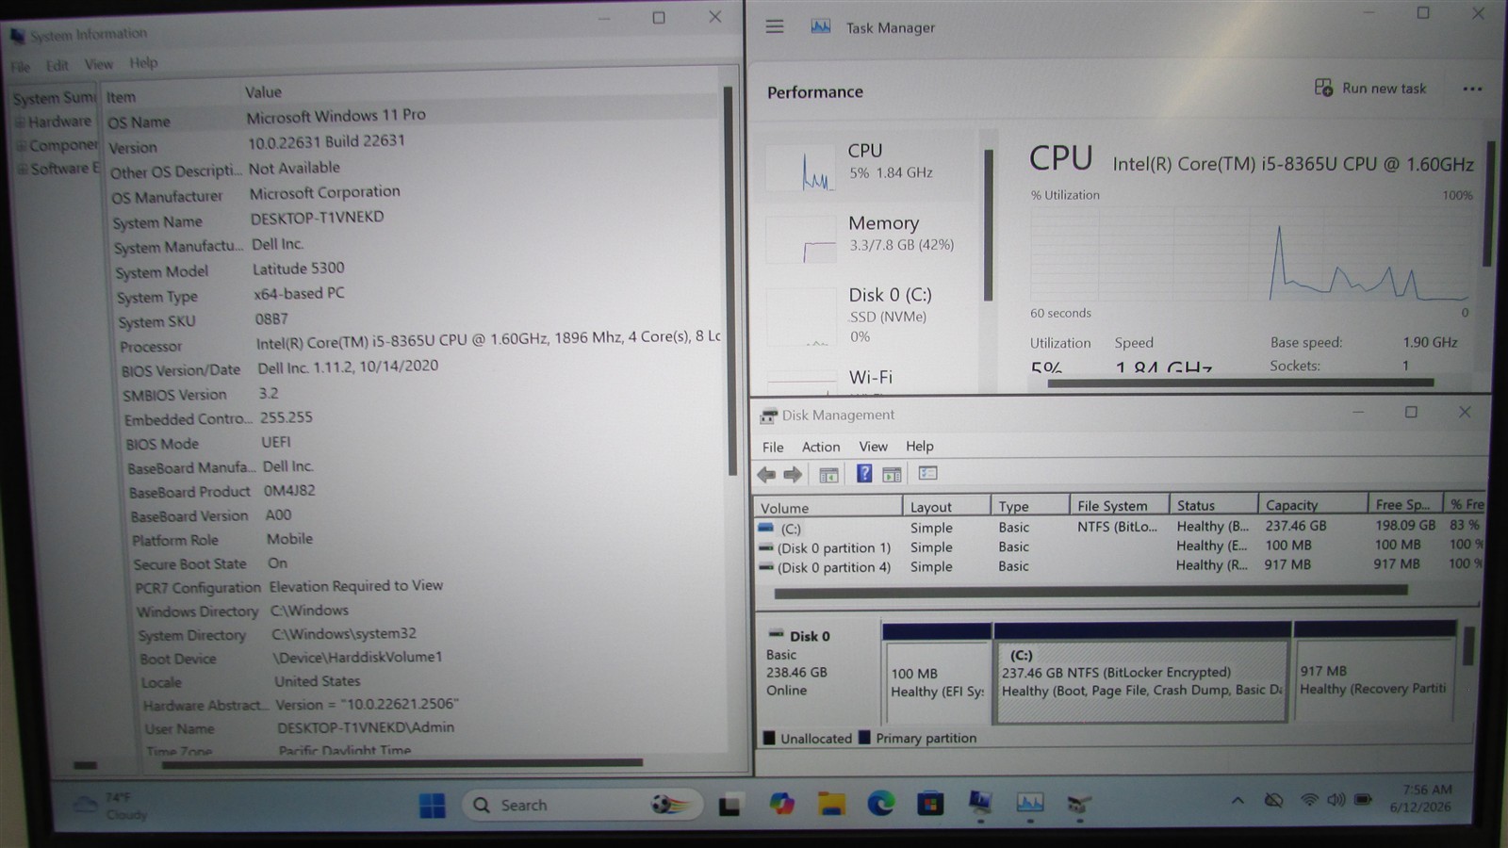Open View menu in Disk Management

point(873,447)
